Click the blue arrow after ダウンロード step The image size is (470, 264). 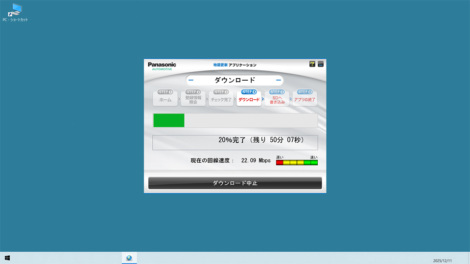263,99
